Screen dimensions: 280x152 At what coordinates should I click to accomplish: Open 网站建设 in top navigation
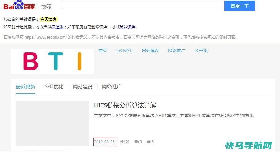[x=150, y=51]
